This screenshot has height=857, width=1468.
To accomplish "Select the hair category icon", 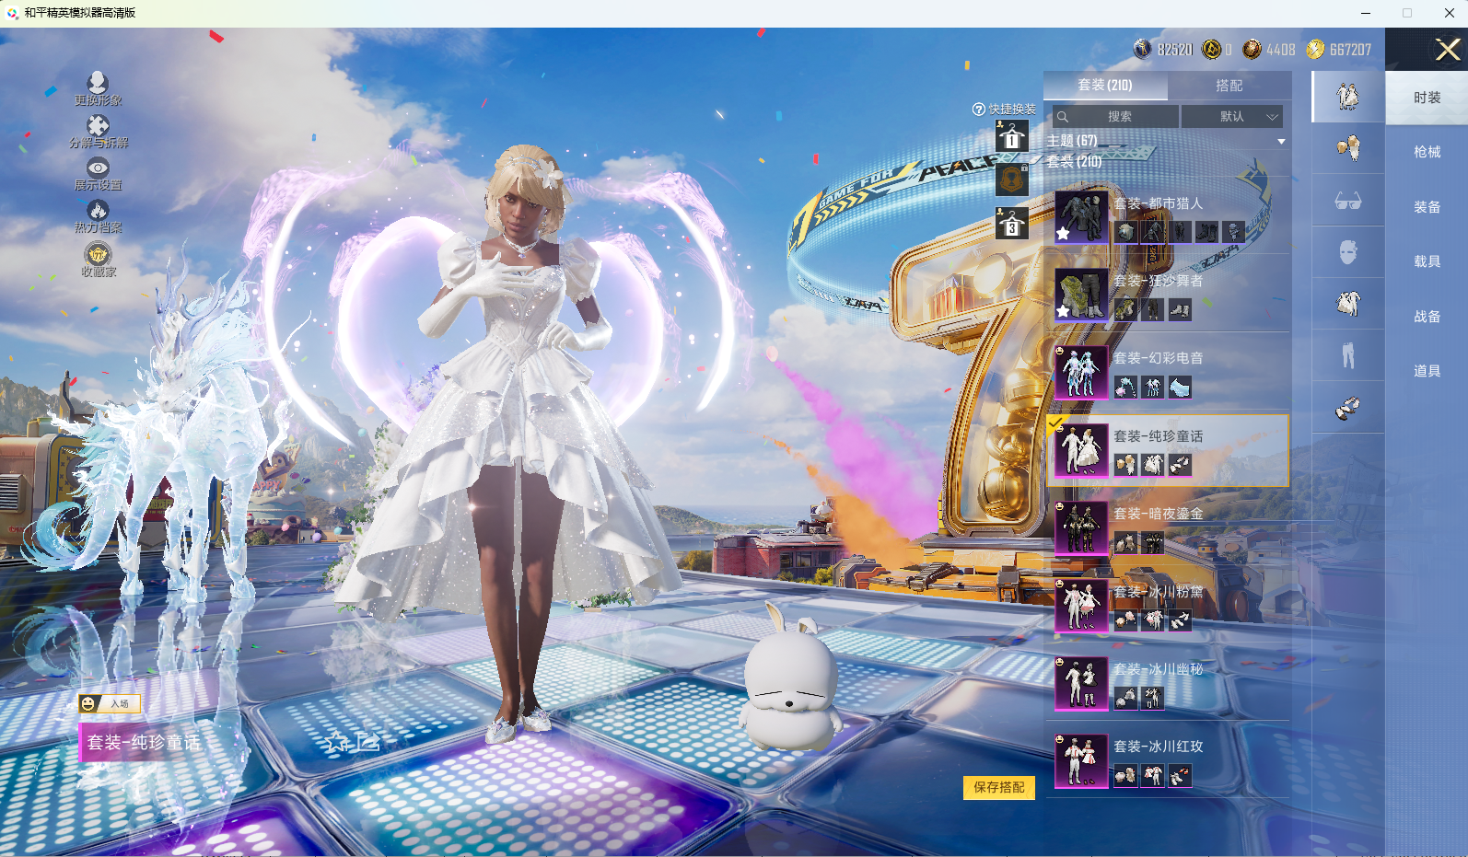I will coord(1348,147).
